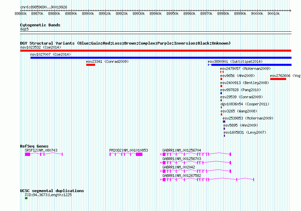Viewport: 301px width, 211px height.
Task: Select GABRR1|NM_001267582 transcript label
Action: click(x=182, y=176)
